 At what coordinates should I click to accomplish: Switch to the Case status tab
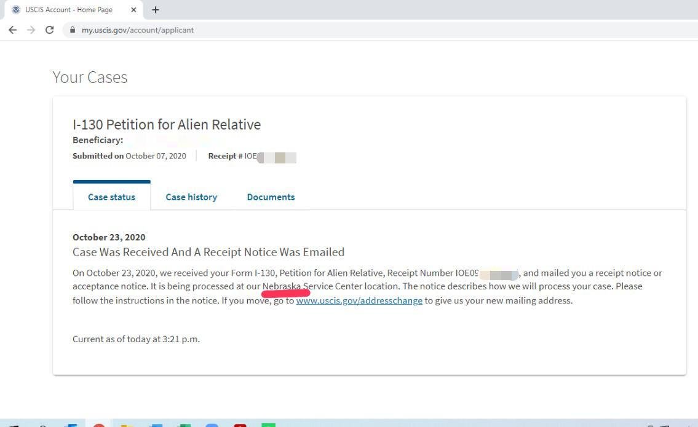pos(112,197)
